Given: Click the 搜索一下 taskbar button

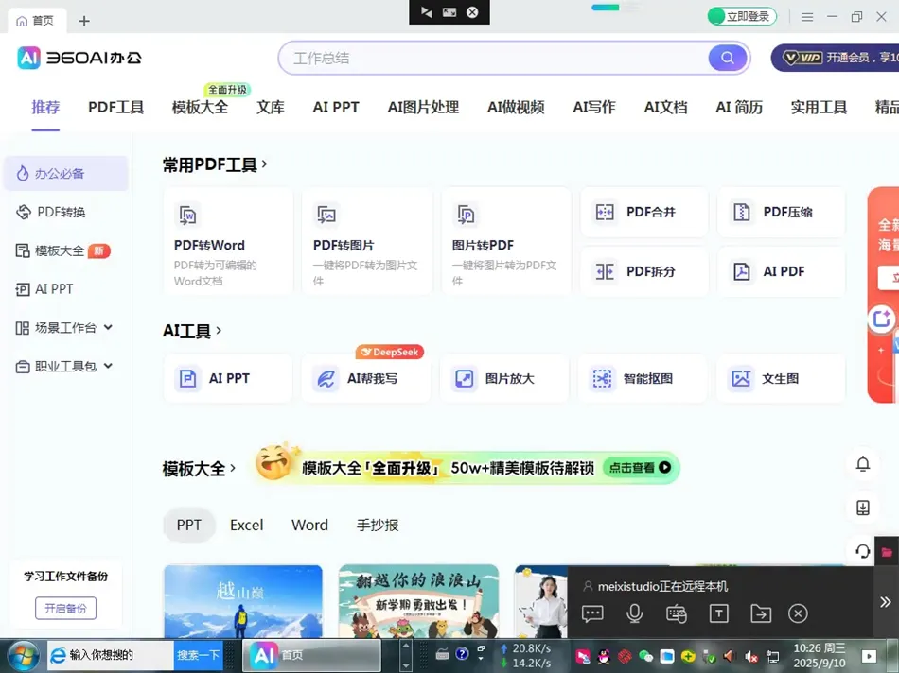Looking at the screenshot, I should (x=199, y=655).
